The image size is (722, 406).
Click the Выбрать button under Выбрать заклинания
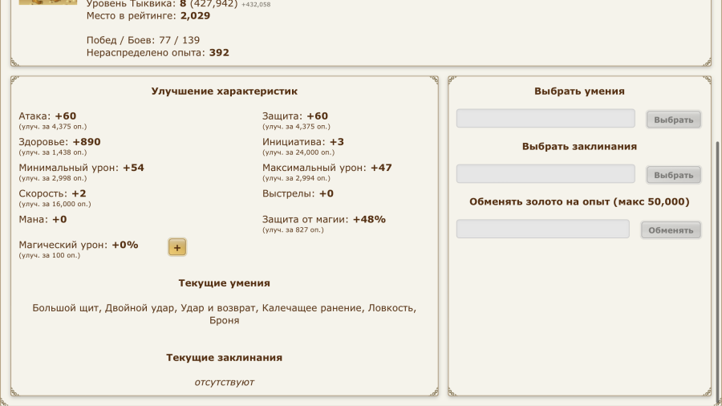click(x=673, y=175)
